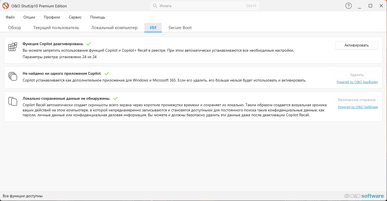The width and height of the screenshot is (387, 201).
Task: Click the search magnifier icon
Action: pyautogui.click(x=155, y=6)
